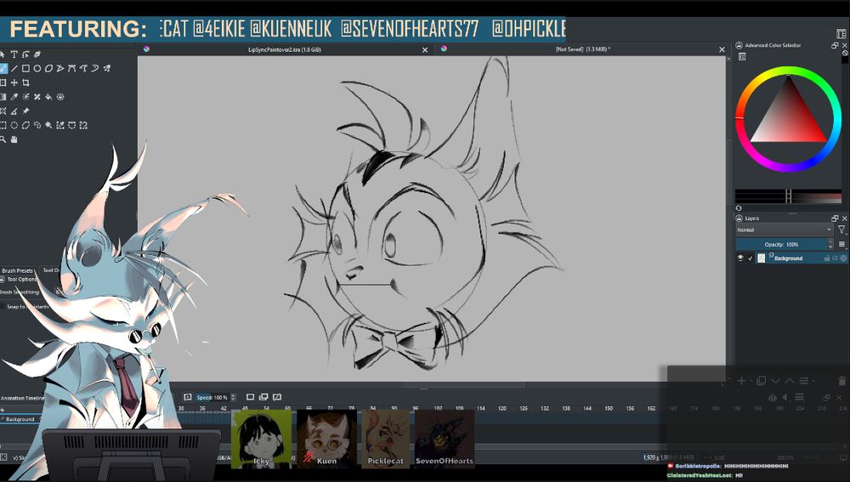
Task: Select the Contiguous Selection magic wand tool
Action: pos(48,125)
